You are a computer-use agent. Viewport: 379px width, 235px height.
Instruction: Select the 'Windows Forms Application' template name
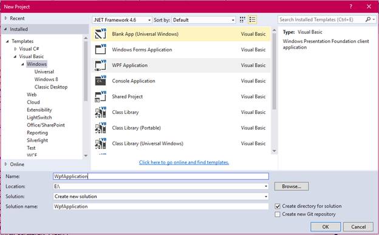tap(142, 50)
